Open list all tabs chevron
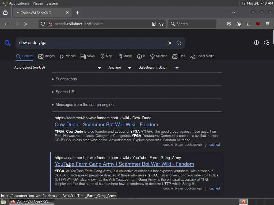Image resolution: width=274 pixels, height=205 pixels. [233, 13]
